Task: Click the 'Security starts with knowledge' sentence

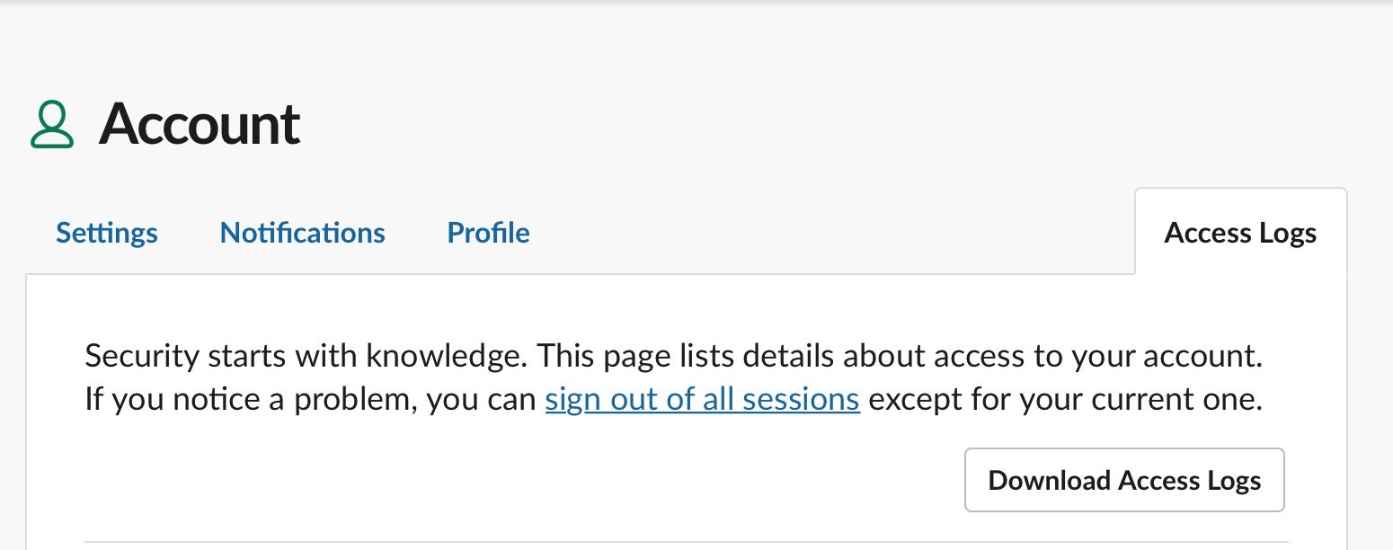Action: (x=306, y=357)
